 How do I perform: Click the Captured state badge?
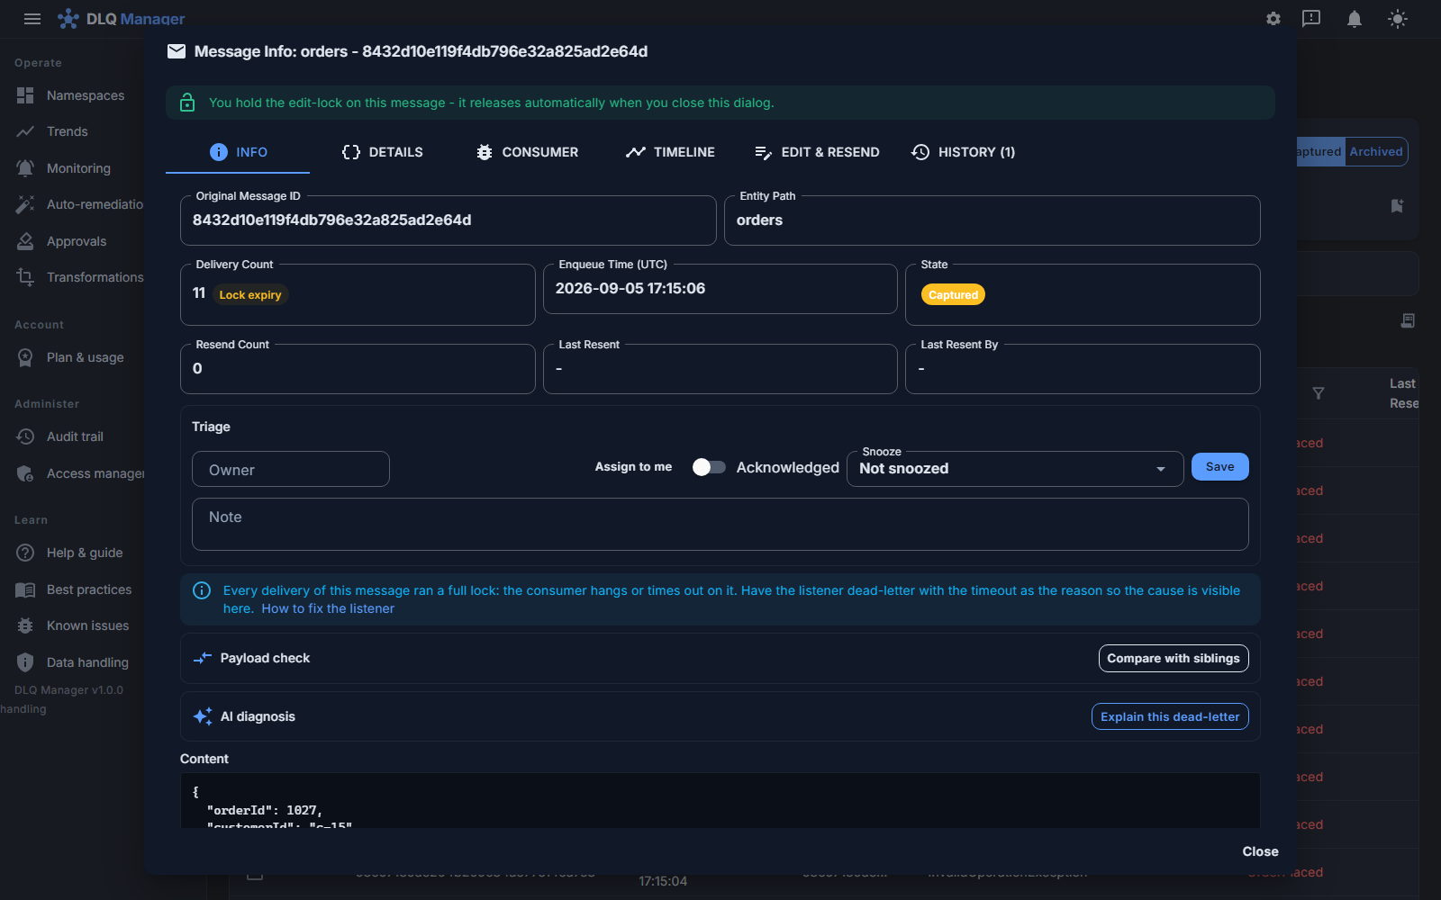pos(953,294)
